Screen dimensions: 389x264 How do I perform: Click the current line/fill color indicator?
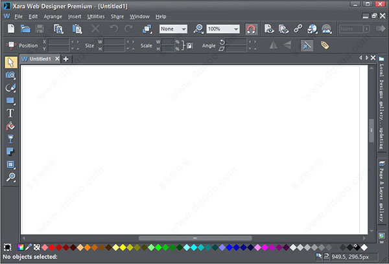7,247
